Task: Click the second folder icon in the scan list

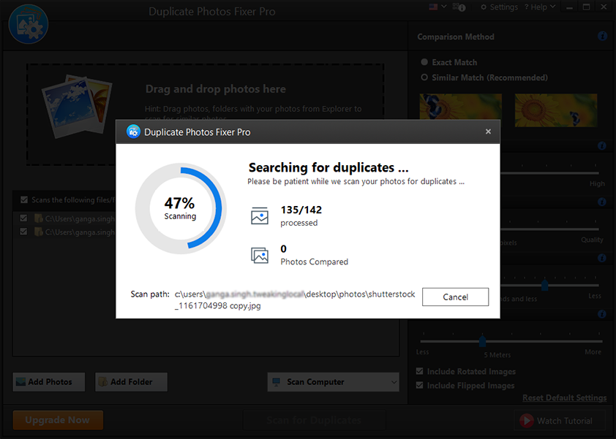Action: coord(39,232)
